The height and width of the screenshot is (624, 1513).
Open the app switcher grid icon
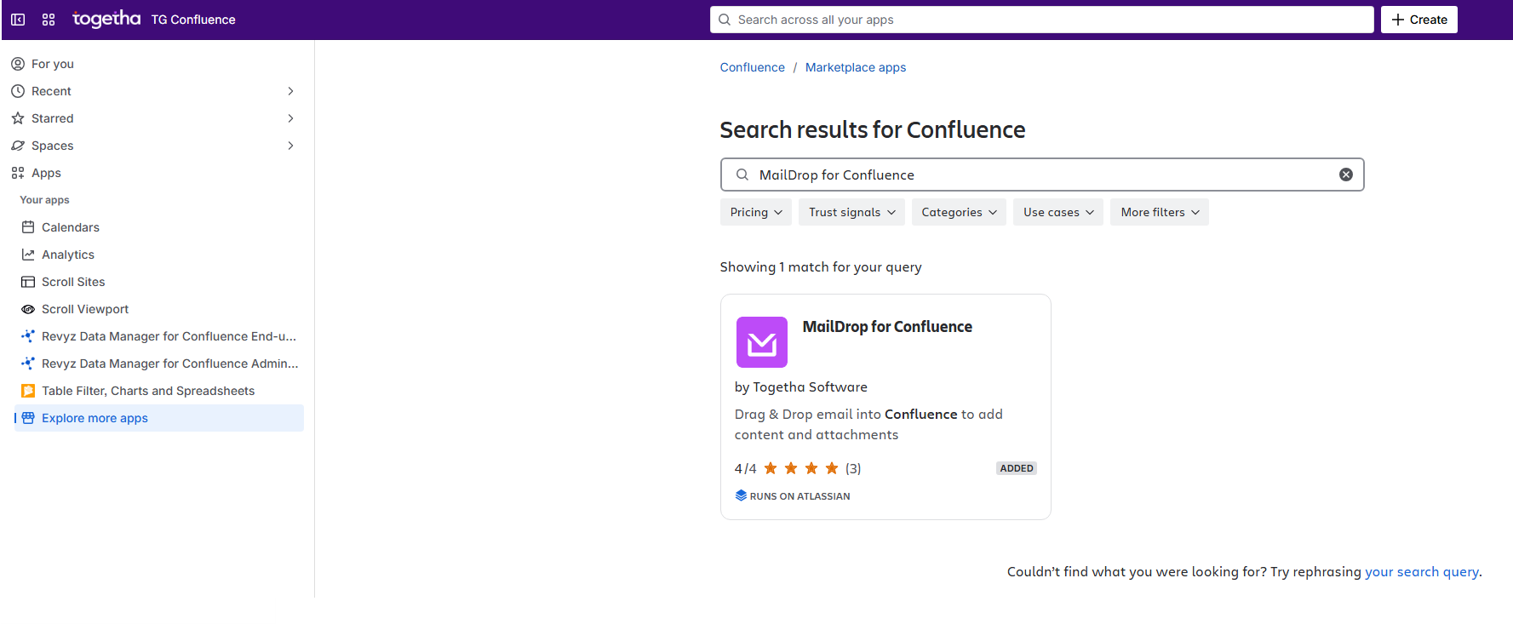[49, 20]
